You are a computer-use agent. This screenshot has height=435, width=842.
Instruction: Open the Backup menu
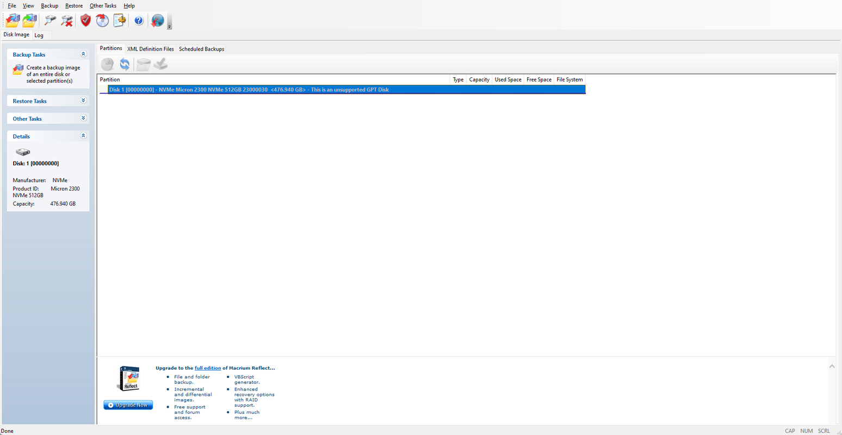tap(49, 6)
